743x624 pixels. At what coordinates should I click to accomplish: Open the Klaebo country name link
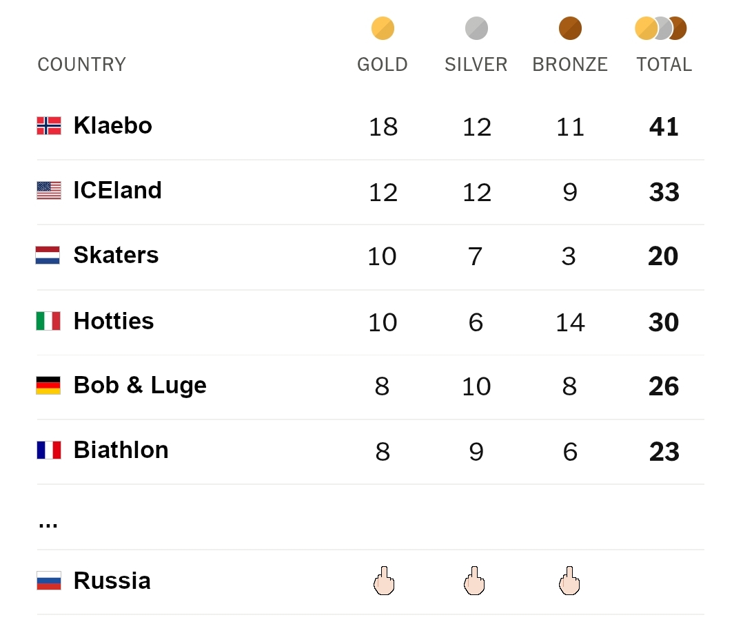tap(113, 126)
